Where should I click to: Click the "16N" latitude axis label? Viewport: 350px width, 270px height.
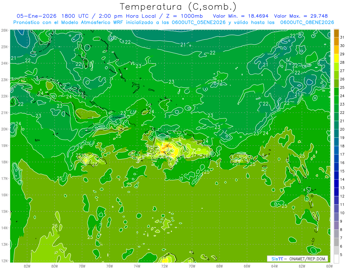click(4, 195)
